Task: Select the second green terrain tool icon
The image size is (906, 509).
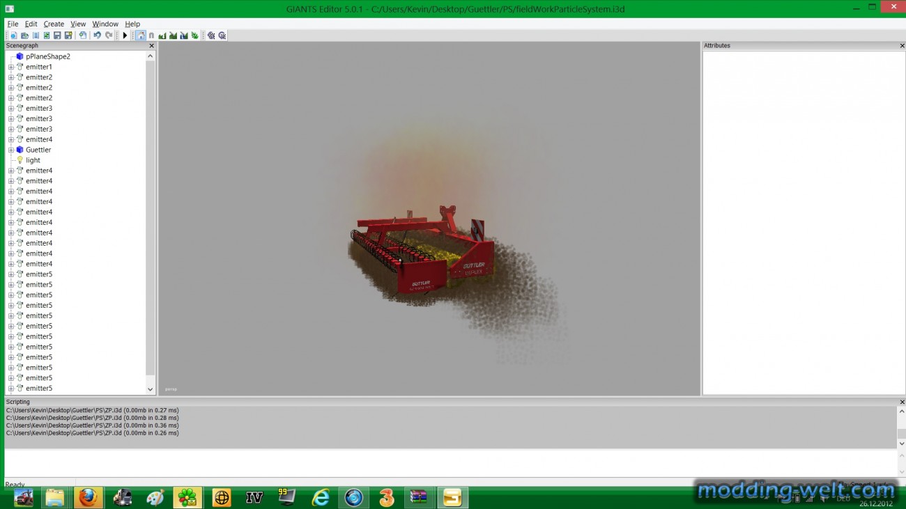Action: pos(173,36)
